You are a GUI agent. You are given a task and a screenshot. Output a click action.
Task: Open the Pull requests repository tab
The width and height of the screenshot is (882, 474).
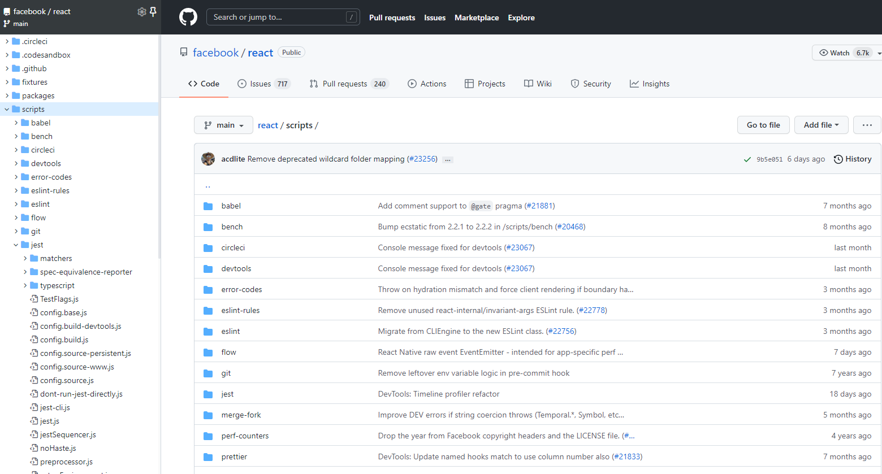349,84
